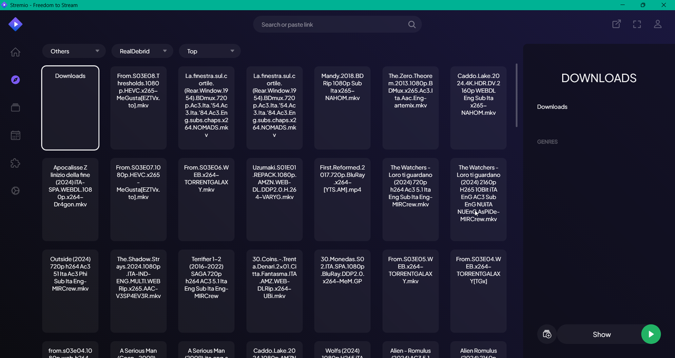Open The.Zero.Theorem.2013 card
This screenshot has width=675, height=358.
point(410,108)
